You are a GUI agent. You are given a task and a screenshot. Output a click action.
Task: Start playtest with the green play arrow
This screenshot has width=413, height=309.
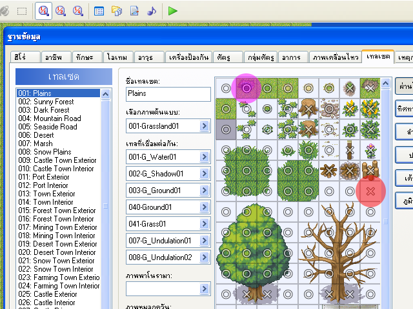tap(173, 12)
